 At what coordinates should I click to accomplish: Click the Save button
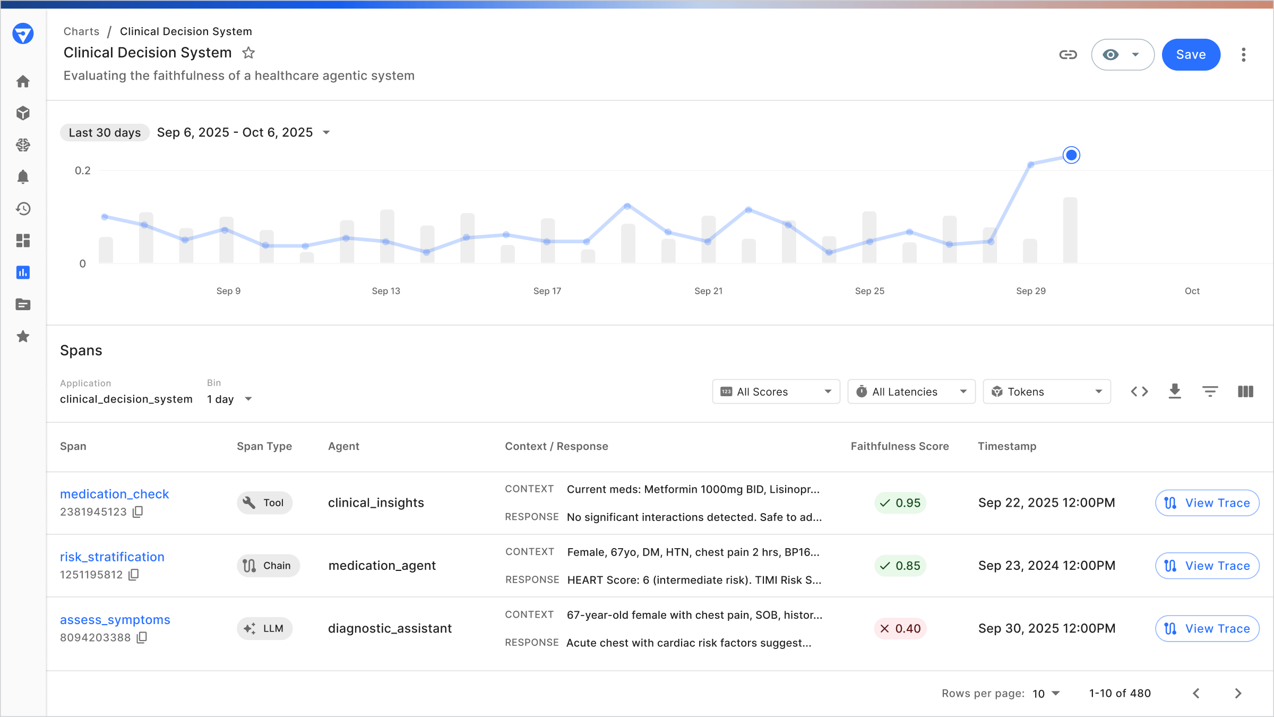click(x=1191, y=55)
